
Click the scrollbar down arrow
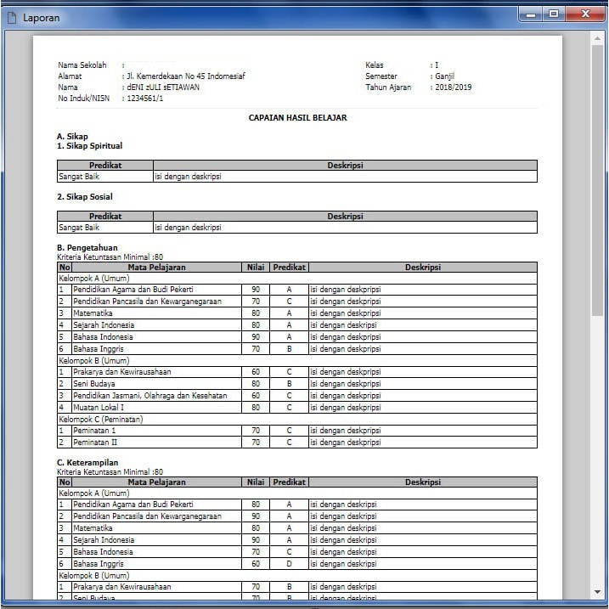[x=597, y=592]
